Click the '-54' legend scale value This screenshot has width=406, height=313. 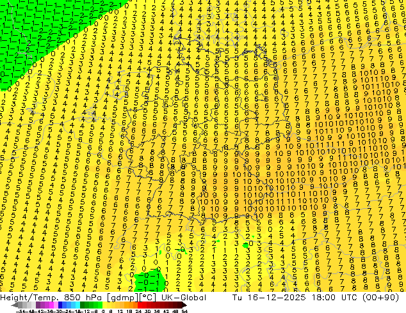[x=20, y=312]
